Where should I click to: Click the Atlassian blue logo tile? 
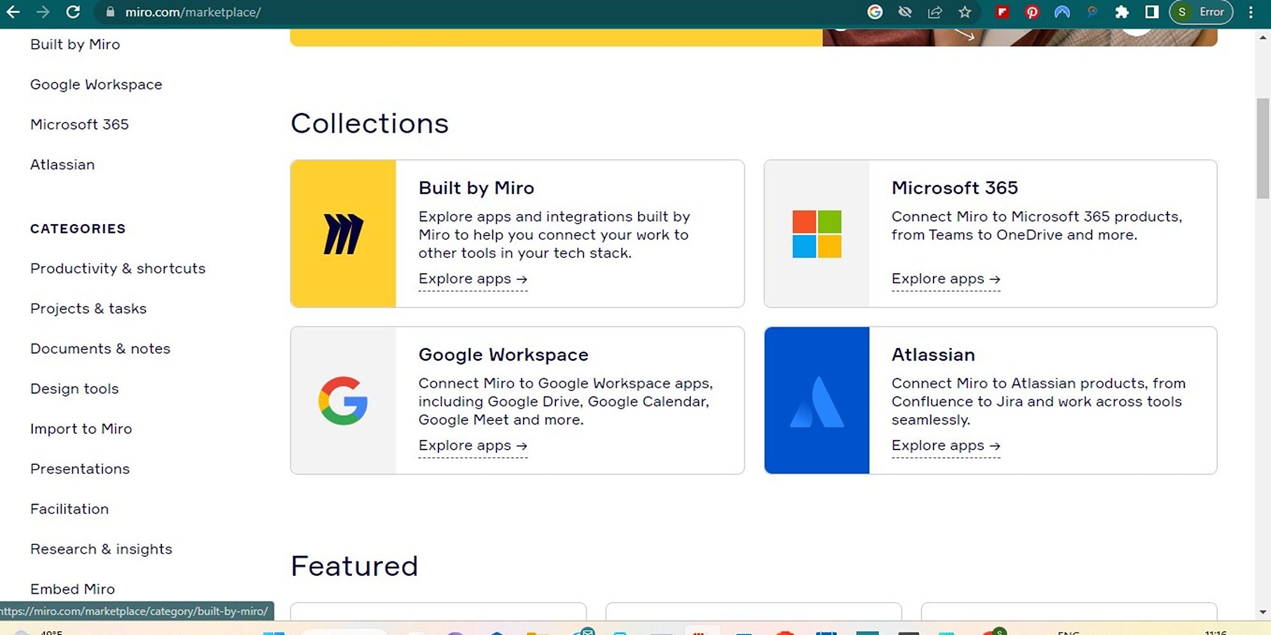click(x=817, y=401)
